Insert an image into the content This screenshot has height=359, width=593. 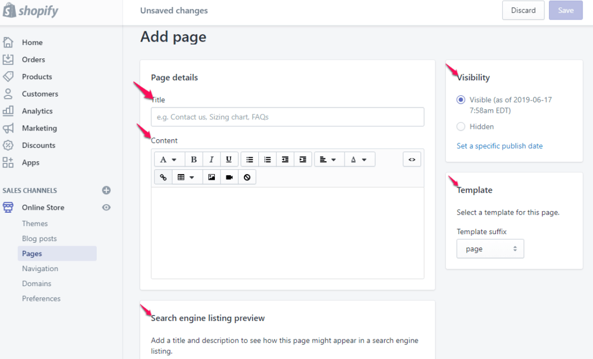tap(211, 177)
